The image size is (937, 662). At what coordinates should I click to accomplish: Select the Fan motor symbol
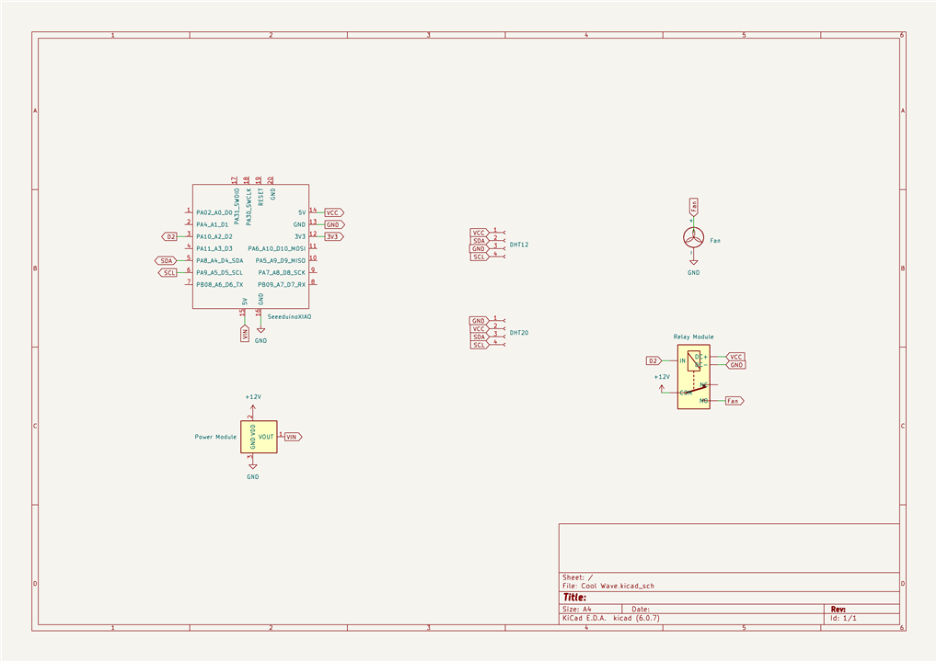693,237
